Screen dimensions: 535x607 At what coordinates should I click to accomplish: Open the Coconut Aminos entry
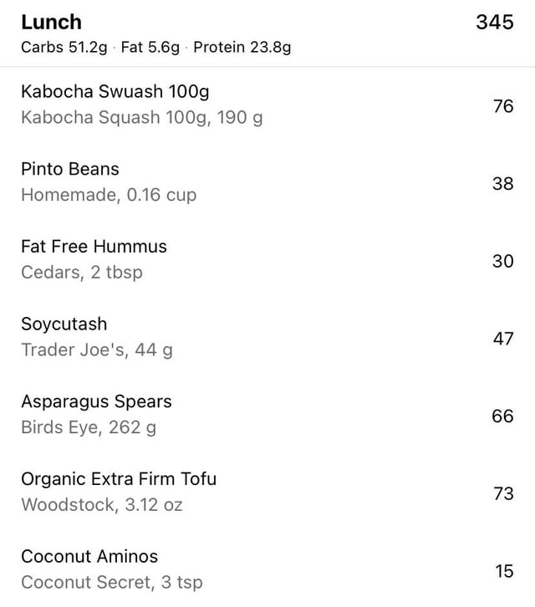[89, 556]
